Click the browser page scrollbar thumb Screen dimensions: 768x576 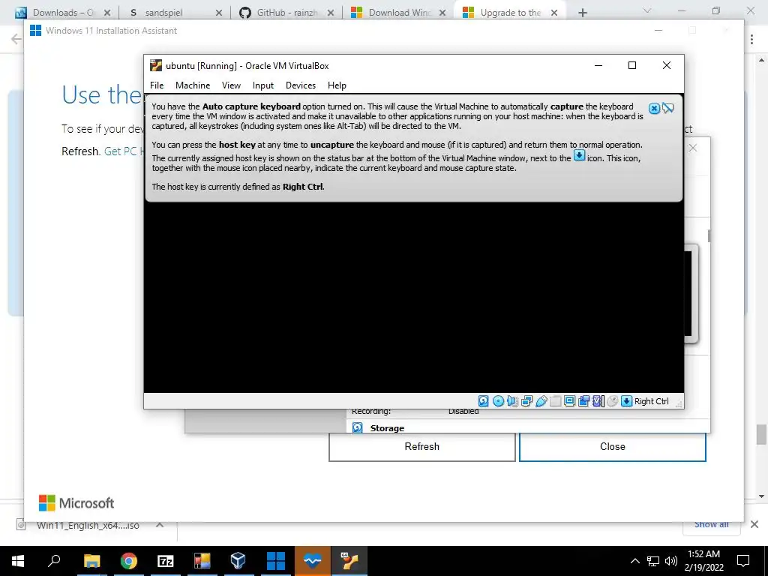coord(761,434)
